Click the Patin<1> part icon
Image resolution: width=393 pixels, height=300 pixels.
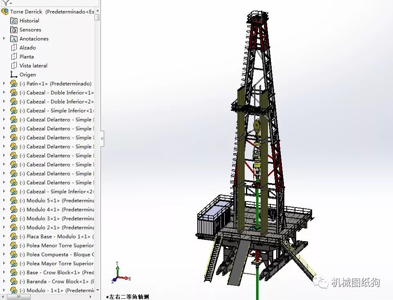tap(13, 83)
